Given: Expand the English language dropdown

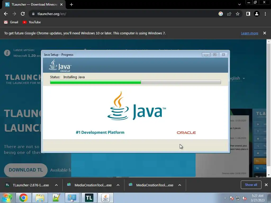Looking at the screenshot, I should click(237, 78).
